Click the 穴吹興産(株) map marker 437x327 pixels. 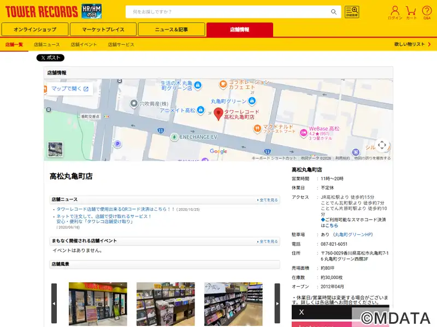click(134, 104)
